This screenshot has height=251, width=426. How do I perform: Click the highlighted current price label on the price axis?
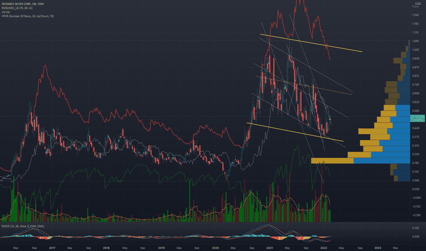[417, 118]
